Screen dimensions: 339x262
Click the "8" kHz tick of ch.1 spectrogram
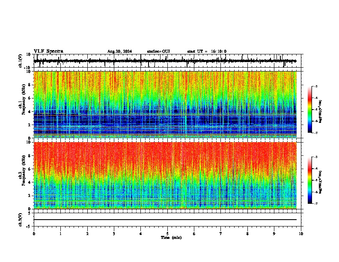[30, 85]
